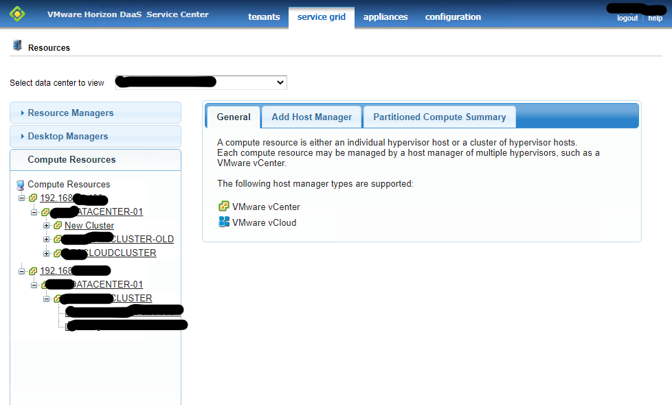672x405 pixels.
Task: Expand the CLUSTER-OLD node
Action: 46,239
